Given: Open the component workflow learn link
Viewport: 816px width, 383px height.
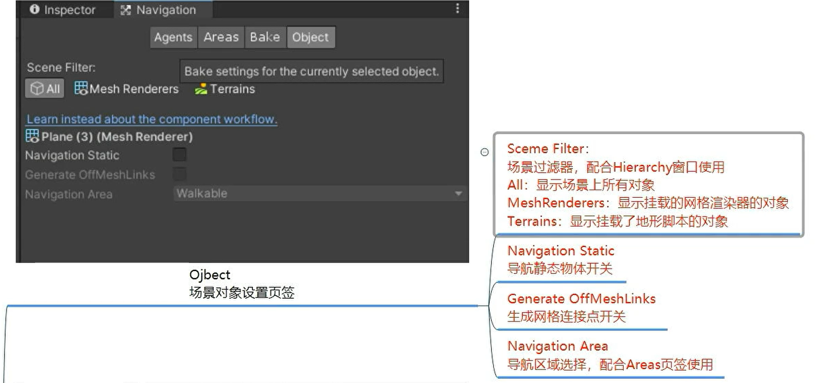Looking at the screenshot, I should [152, 119].
